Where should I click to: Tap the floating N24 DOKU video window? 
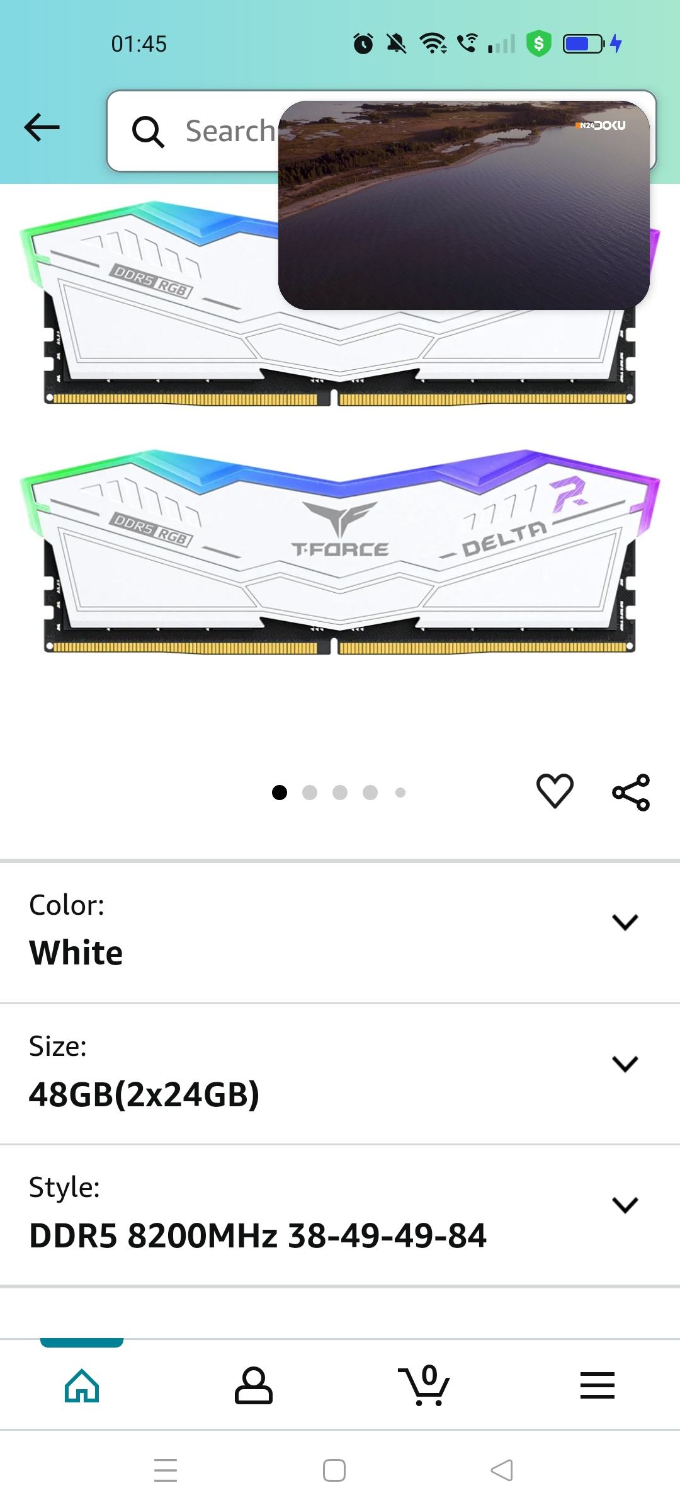click(464, 205)
